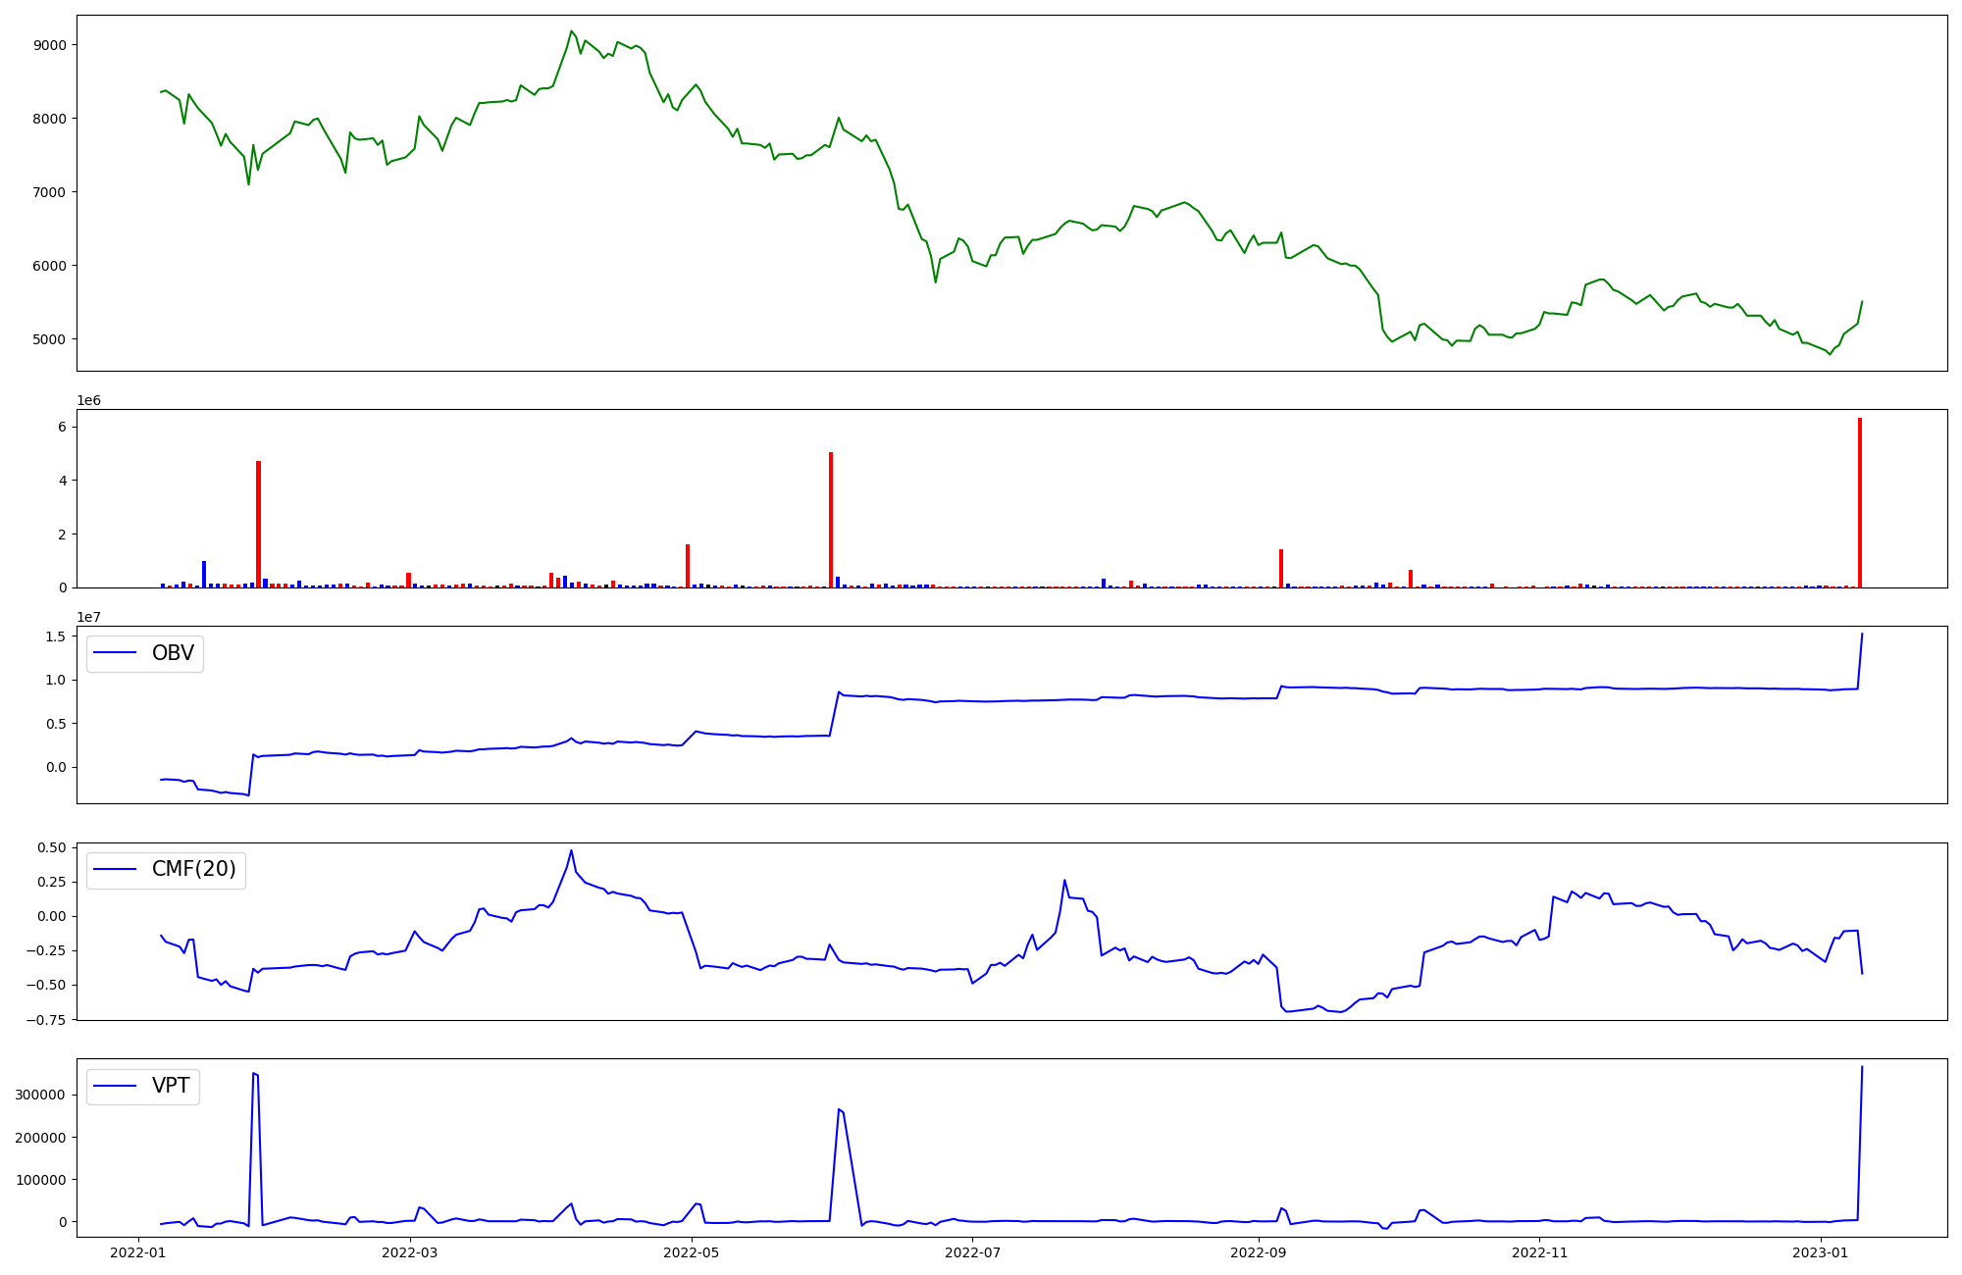Click the red volume spike near June 2022
1962x1275 pixels.
(x=831, y=520)
